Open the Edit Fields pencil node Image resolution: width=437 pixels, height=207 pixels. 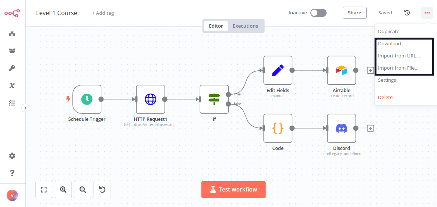tap(278, 70)
